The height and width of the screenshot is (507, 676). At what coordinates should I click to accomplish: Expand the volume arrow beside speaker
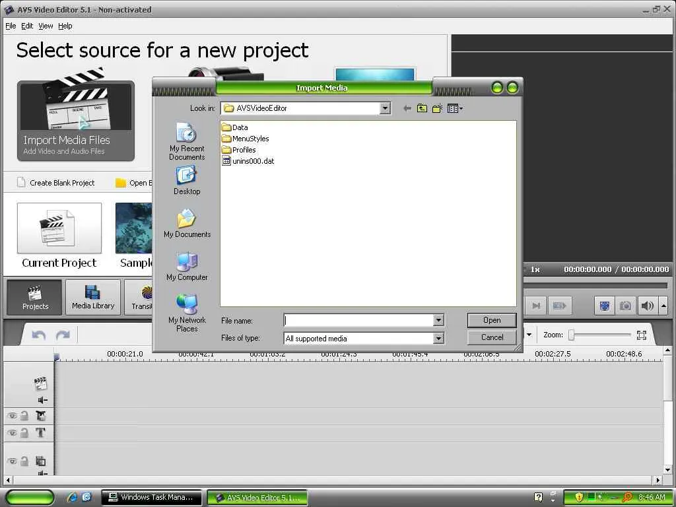663,306
